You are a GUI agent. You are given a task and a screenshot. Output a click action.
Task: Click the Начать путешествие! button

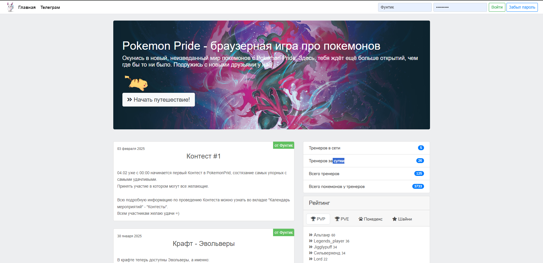[x=158, y=100]
